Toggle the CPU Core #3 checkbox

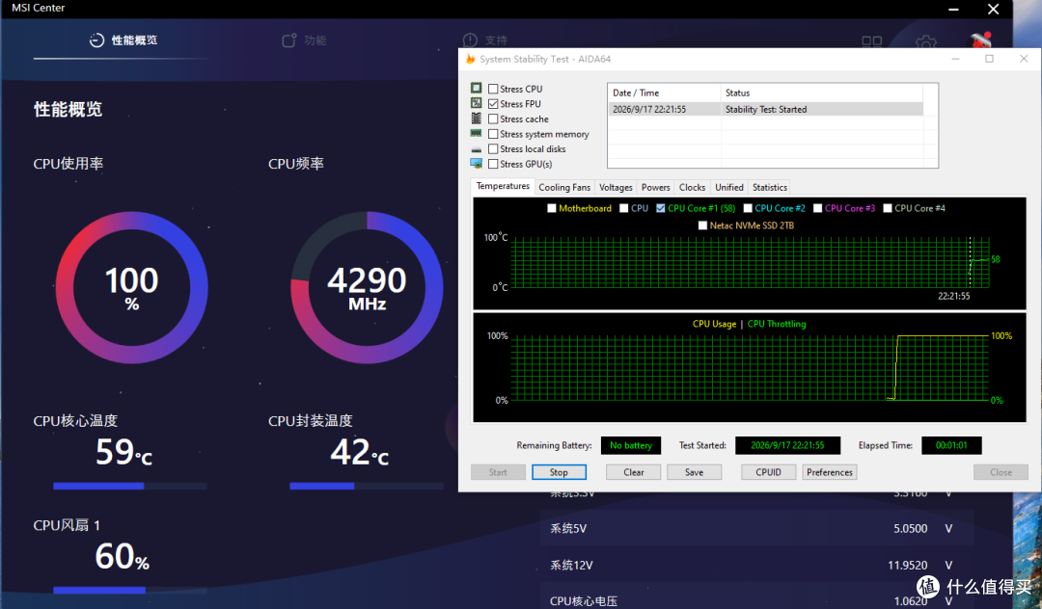(818, 208)
